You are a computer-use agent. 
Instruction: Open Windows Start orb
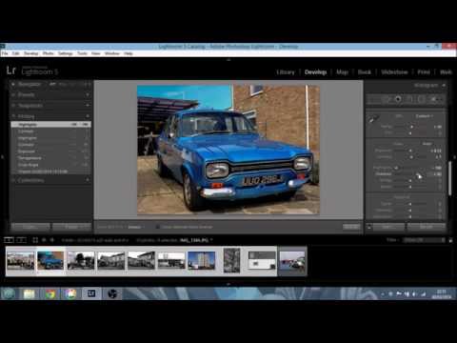click(x=9, y=293)
